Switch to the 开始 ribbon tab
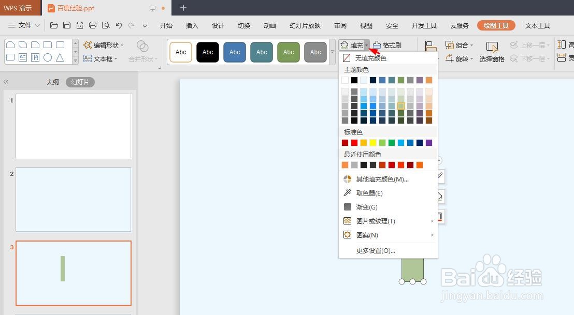 coord(166,25)
